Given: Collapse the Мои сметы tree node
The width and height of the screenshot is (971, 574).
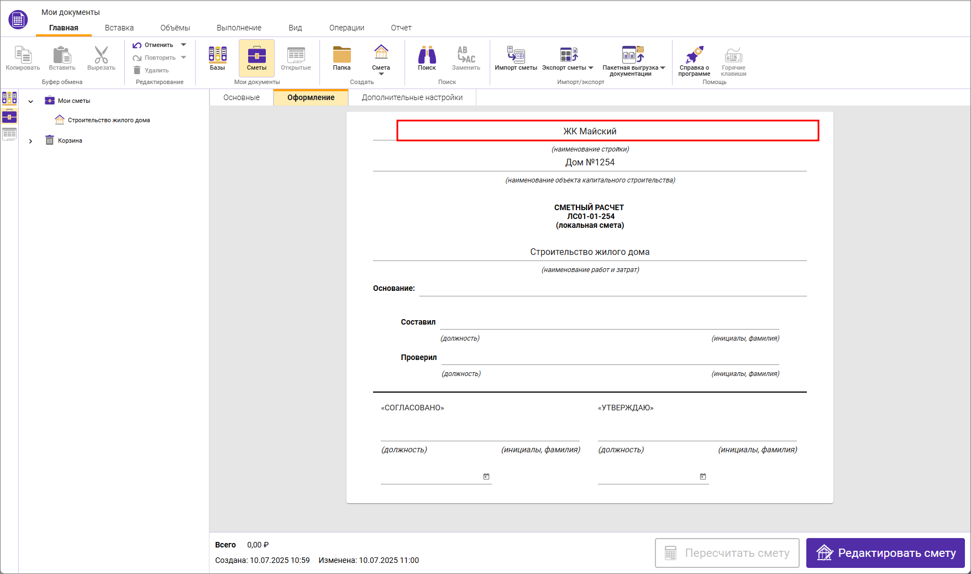Looking at the screenshot, I should (30, 101).
